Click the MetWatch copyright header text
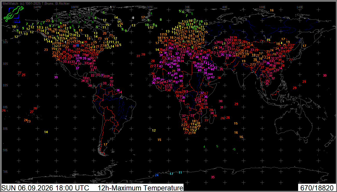 pos(36,4)
